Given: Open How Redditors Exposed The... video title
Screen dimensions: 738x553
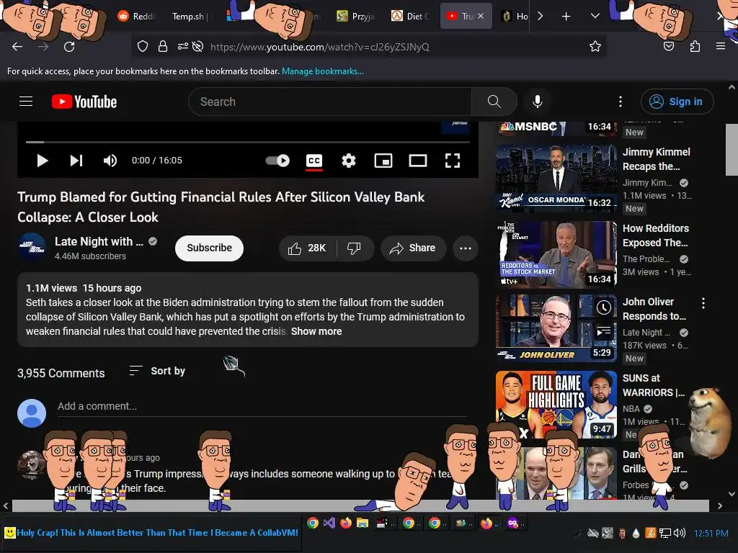Looking at the screenshot, I should [x=656, y=235].
